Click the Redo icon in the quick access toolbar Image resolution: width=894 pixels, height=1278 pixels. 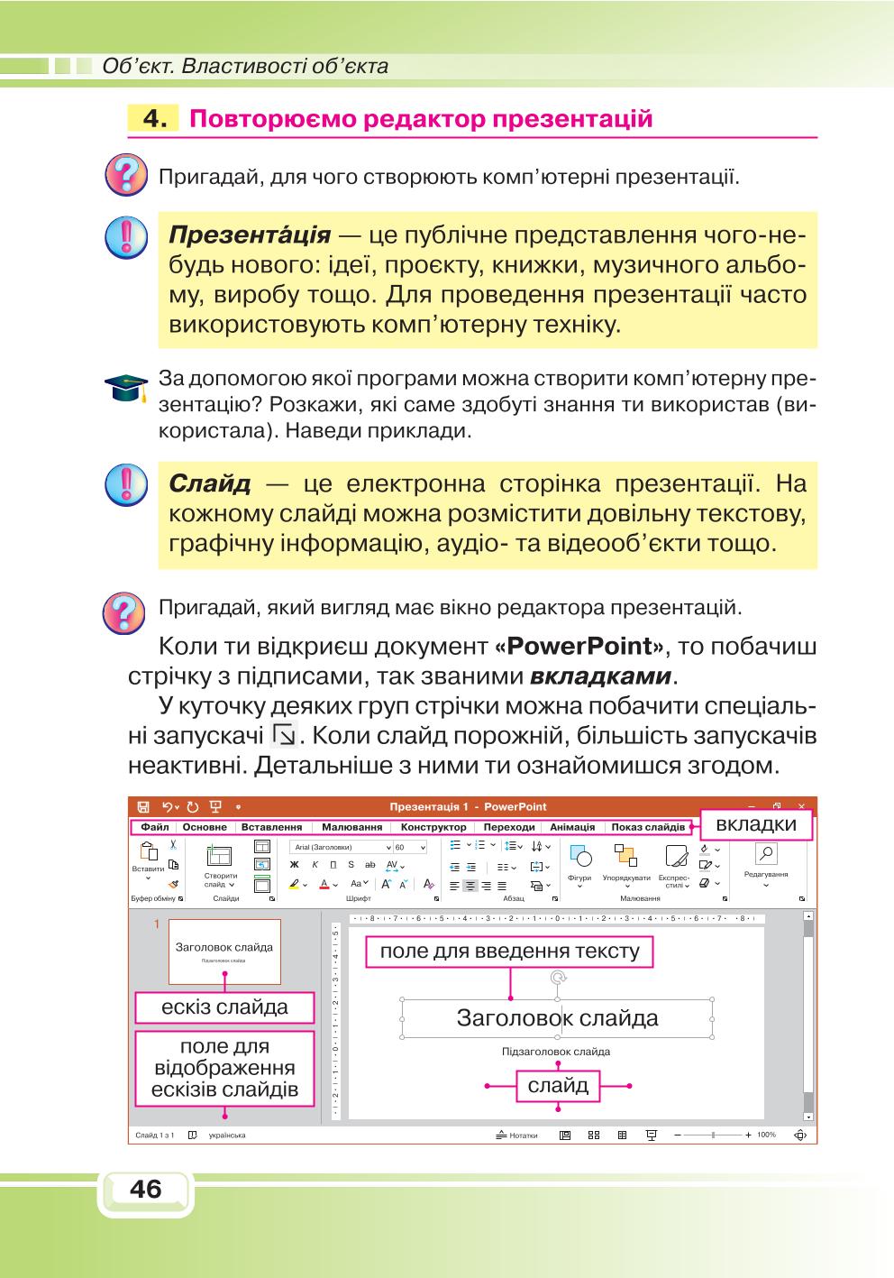(193, 806)
